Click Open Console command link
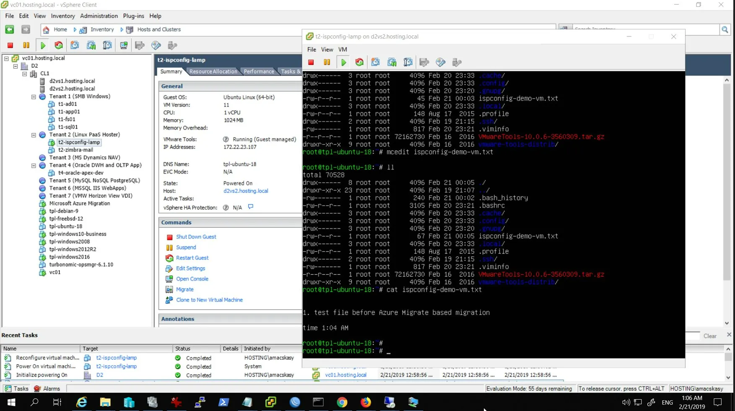The height and width of the screenshot is (411, 735). click(192, 279)
